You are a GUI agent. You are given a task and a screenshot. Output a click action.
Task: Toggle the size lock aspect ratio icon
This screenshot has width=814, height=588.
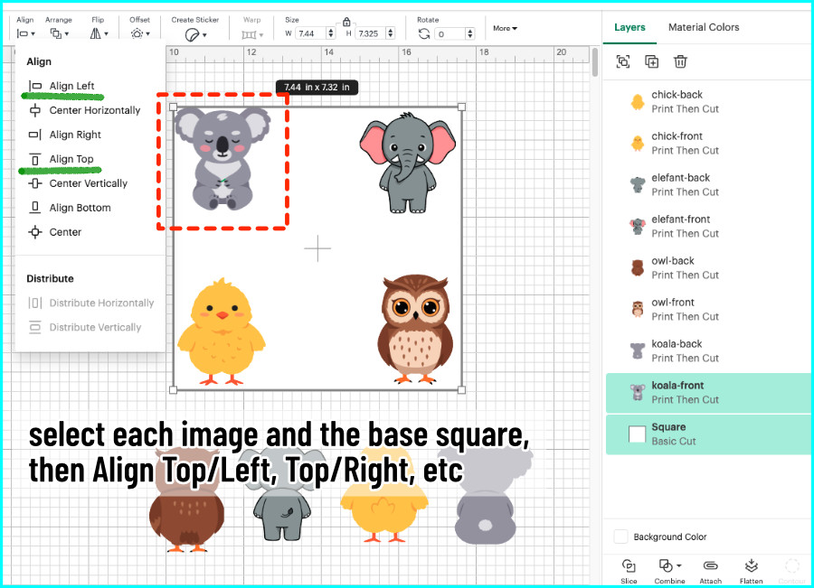click(x=346, y=22)
